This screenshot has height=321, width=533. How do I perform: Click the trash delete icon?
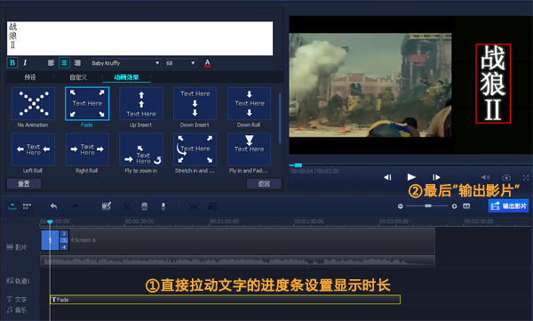click(x=145, y=206)
